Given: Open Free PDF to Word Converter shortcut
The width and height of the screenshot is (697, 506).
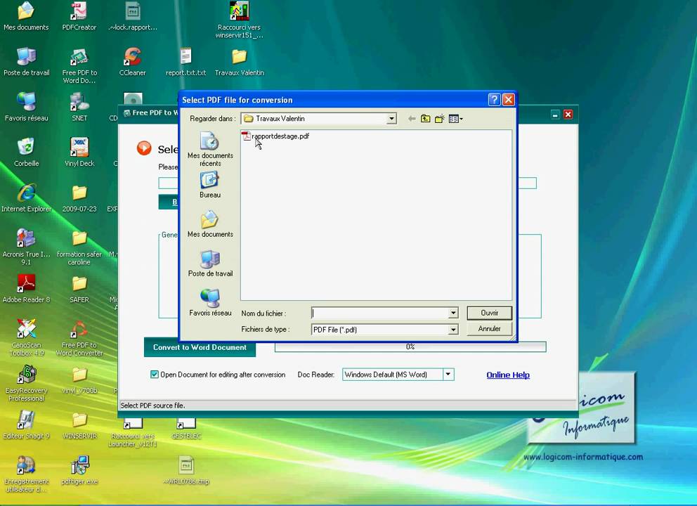Looking at the screenshot, I should pos(79,338).
